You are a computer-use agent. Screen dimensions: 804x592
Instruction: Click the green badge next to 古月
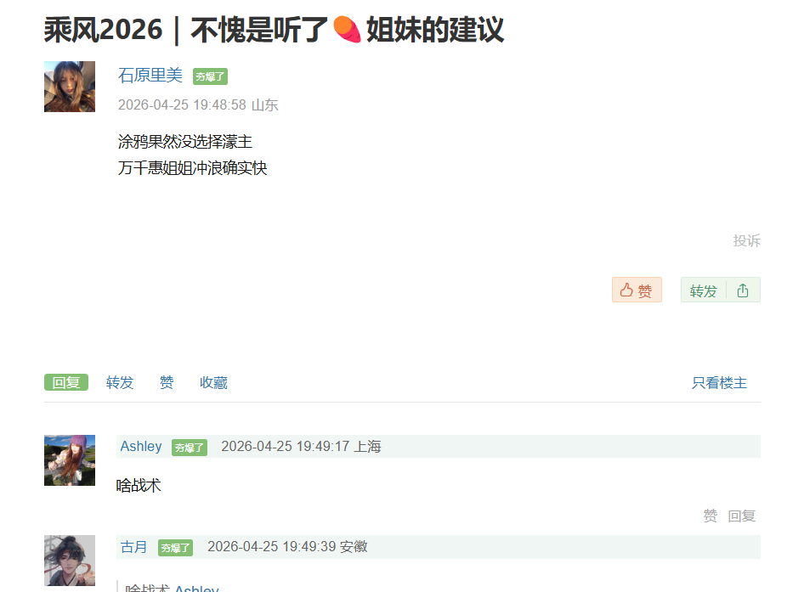(175, 548)
